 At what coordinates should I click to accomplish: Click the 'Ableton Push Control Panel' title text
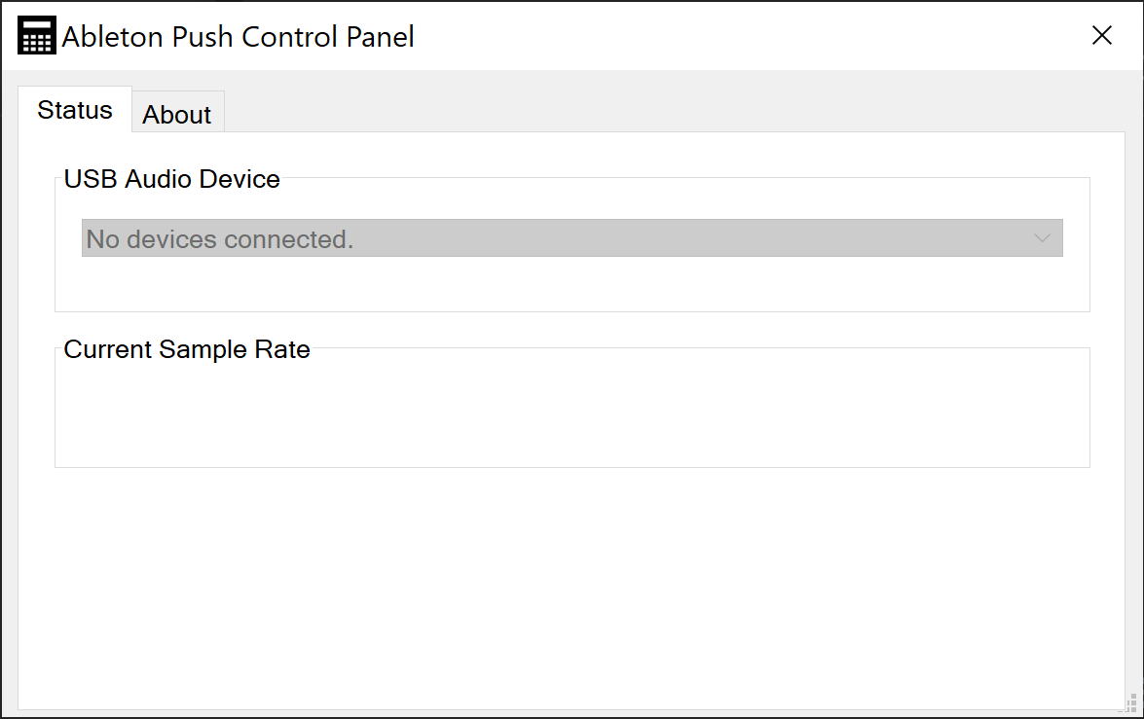(x=239, y=37)
